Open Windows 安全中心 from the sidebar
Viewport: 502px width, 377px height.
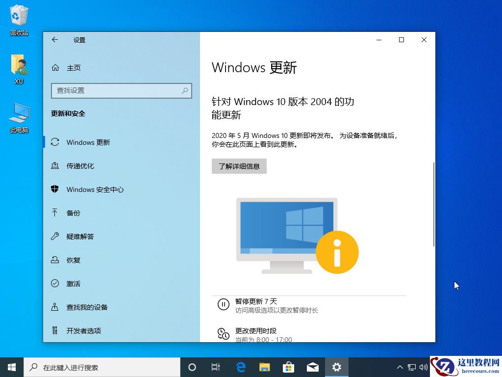pos(96,189)
